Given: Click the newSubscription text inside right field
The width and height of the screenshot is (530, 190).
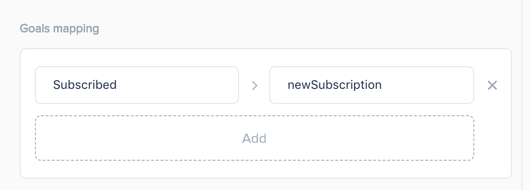Looking at the screenshot, I should 334,85.
